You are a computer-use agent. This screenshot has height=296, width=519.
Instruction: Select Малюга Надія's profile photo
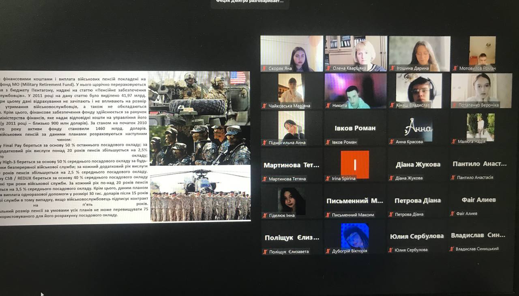[480, 127]
